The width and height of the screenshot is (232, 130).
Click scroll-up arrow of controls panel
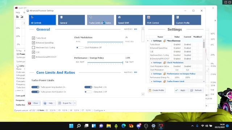coord(143,28)
